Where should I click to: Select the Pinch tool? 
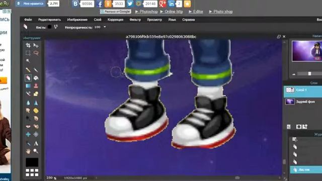[x=36, y=134]
